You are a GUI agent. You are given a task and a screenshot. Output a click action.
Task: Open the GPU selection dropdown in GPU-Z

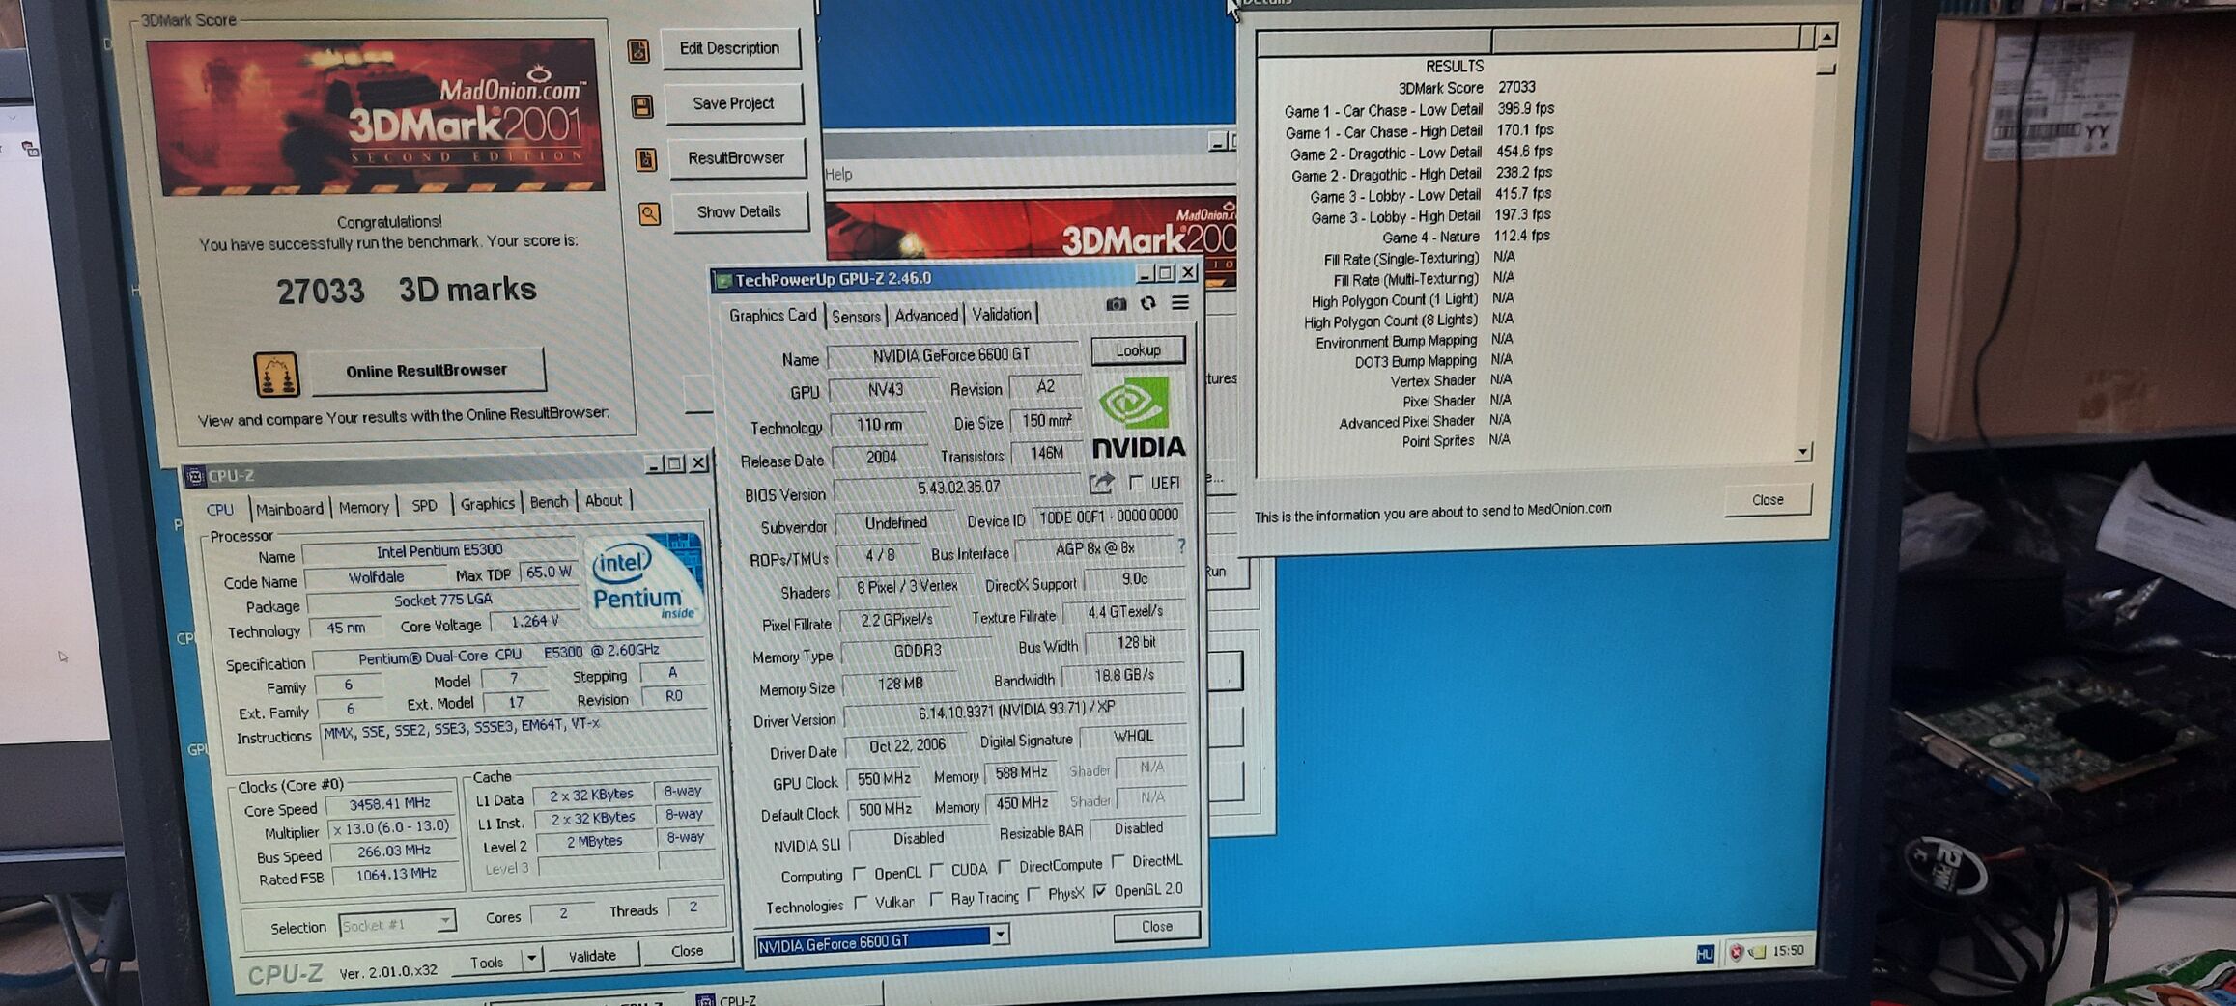pos(1000,935)
